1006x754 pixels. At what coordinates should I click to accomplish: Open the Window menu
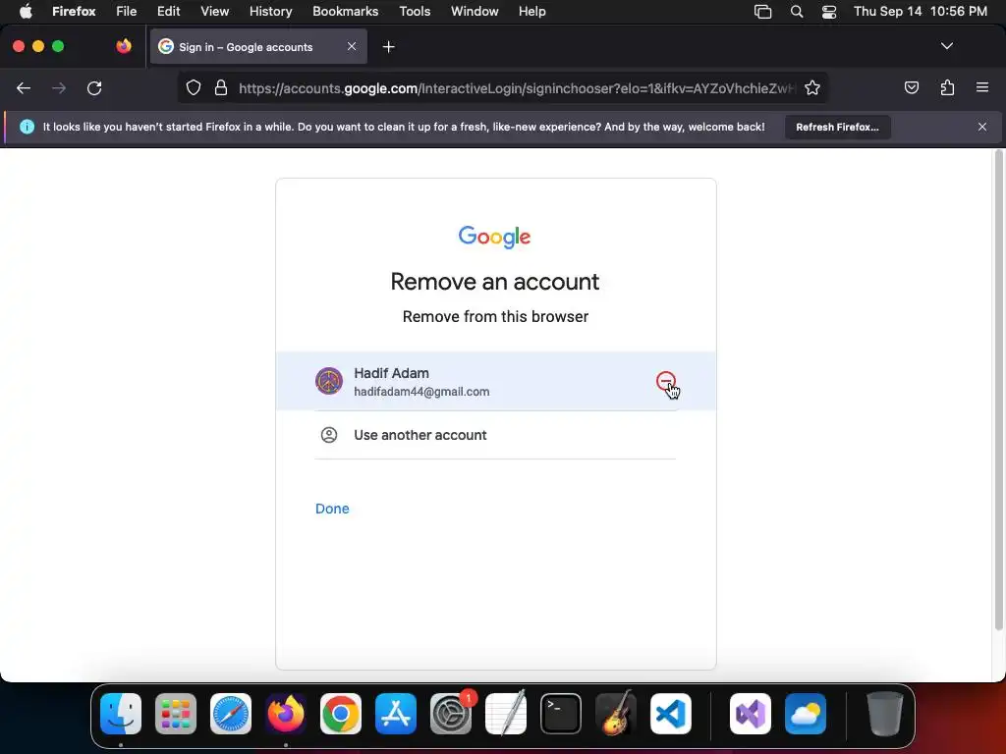coord(475,11)
